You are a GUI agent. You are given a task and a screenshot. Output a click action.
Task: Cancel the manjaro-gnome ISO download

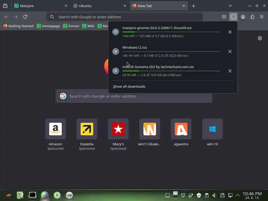click(230, 32)
